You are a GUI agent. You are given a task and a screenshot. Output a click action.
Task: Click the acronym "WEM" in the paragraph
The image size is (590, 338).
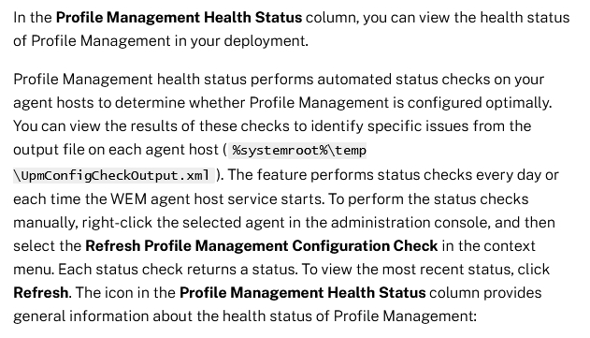(x=128, y=198)
